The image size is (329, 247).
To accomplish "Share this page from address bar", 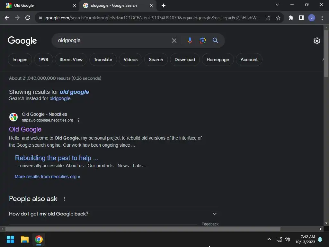I will (x=268, y=18).
